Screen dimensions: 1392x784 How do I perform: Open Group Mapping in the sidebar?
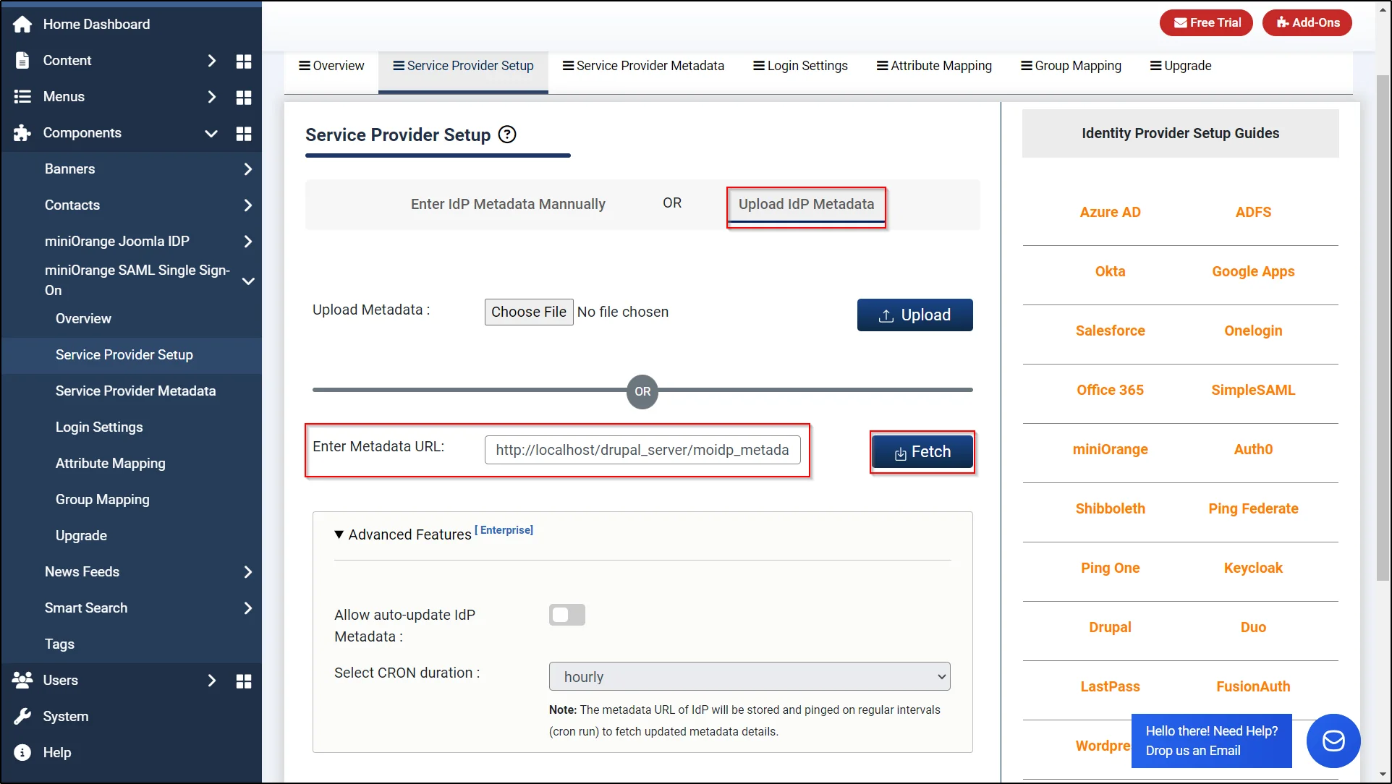coord(102,500)
